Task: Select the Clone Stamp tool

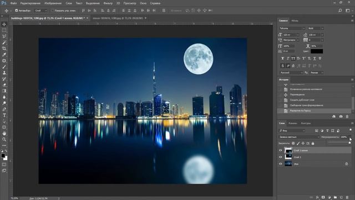Action: coord(4,73)
